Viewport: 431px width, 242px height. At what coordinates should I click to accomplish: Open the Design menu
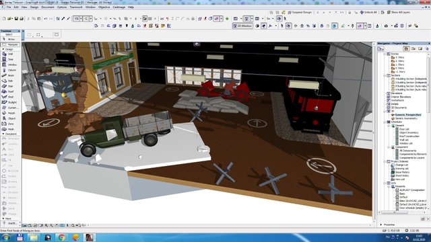(34, 7)
